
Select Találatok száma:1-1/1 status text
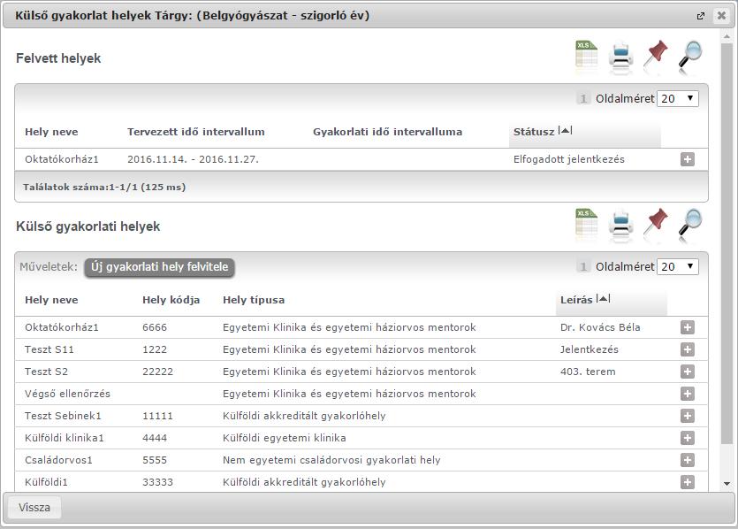(104, 187)
